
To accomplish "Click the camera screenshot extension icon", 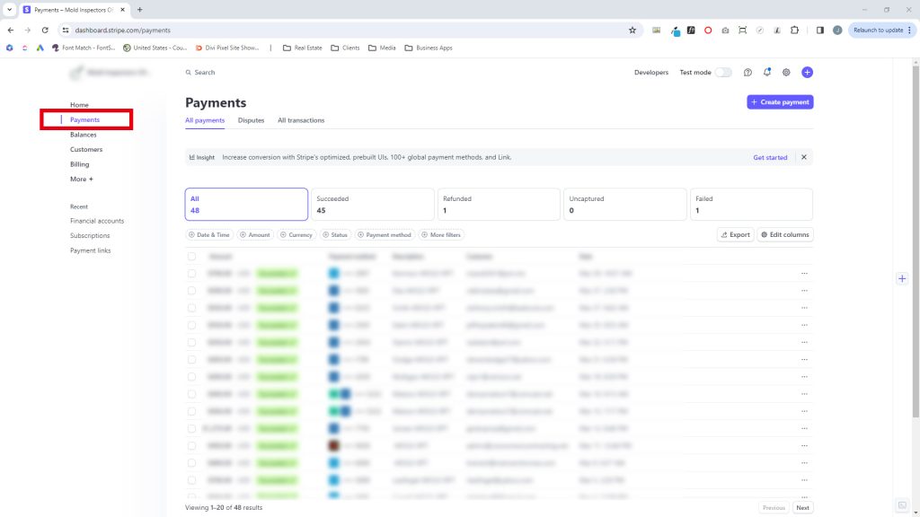I will coord(725,30).
